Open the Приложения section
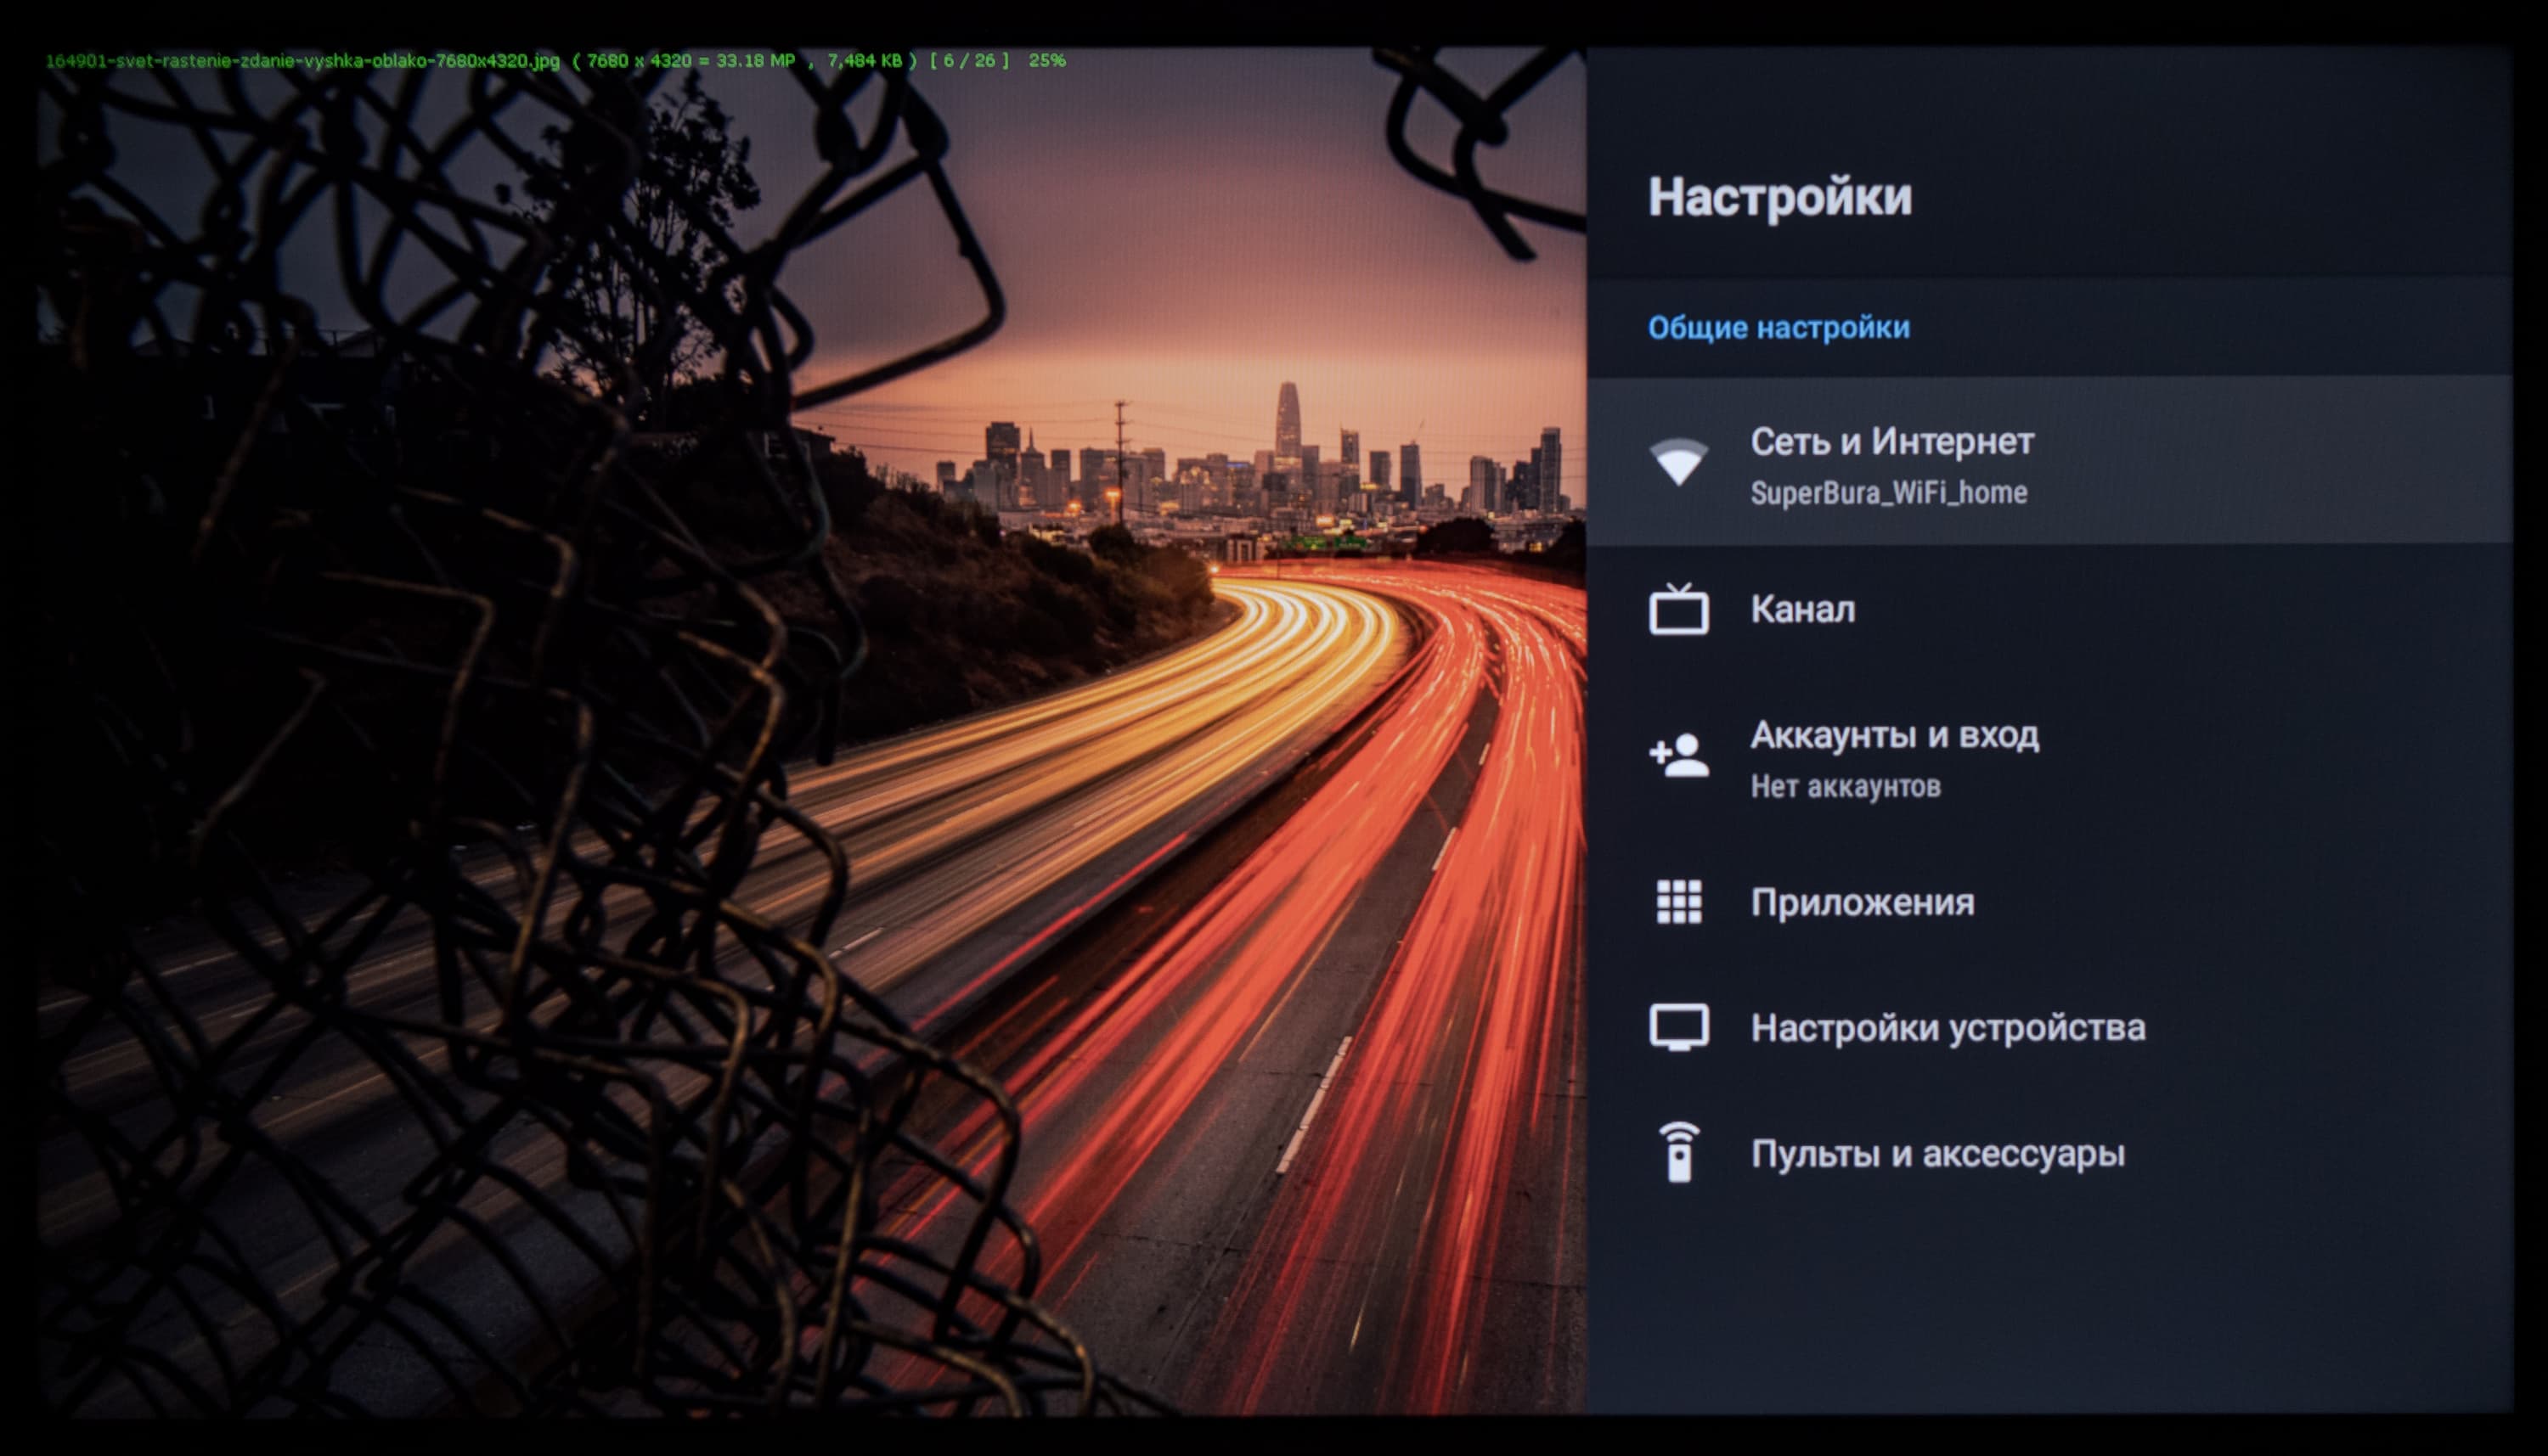The image size is (2548, 1456). point(1862,902)
